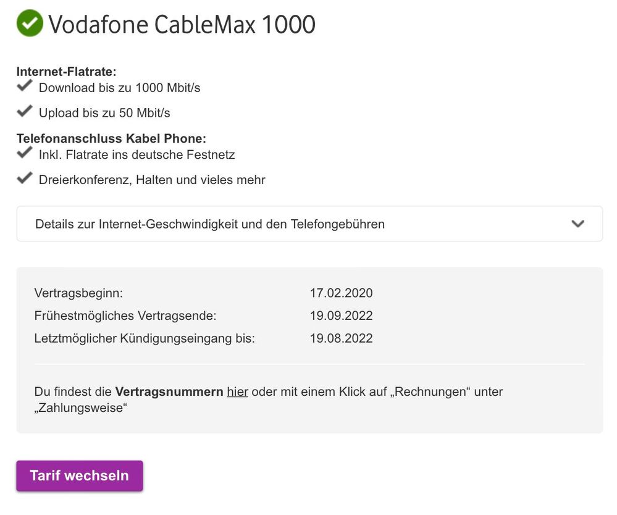Click the checkmark next to Upload 50 Mbit/s
The image size is (617, 515).
25,111
